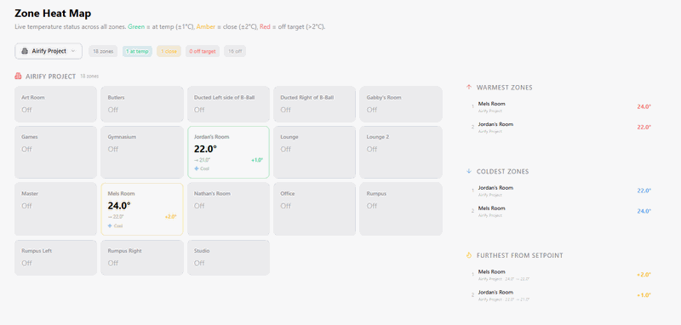The height and width of the screenshot is (325, 681).
Task: Open the Art Room zone card
Action: coord(55,104)
